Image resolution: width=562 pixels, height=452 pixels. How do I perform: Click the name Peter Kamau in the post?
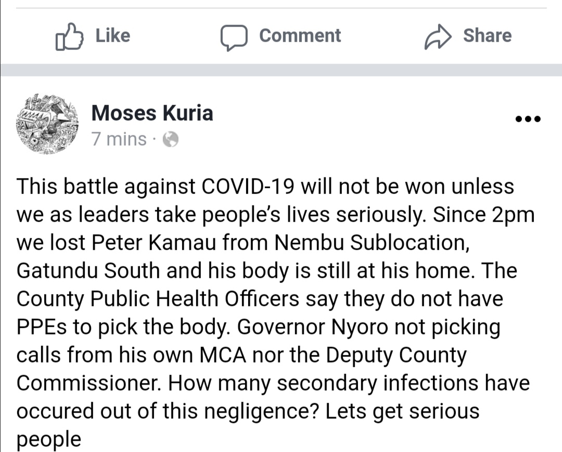[x=154, y=242]
